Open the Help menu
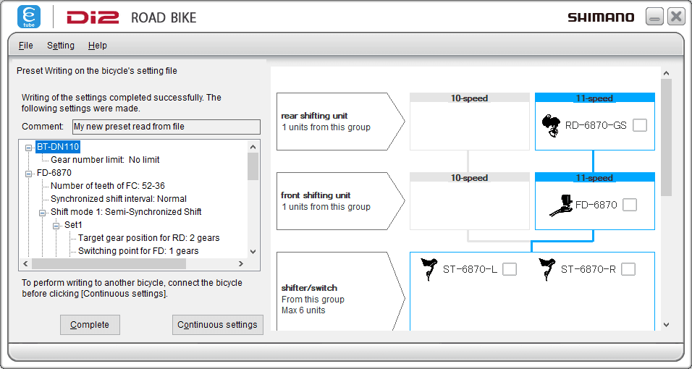Screen dimensions: 692x369 [98, 46]
